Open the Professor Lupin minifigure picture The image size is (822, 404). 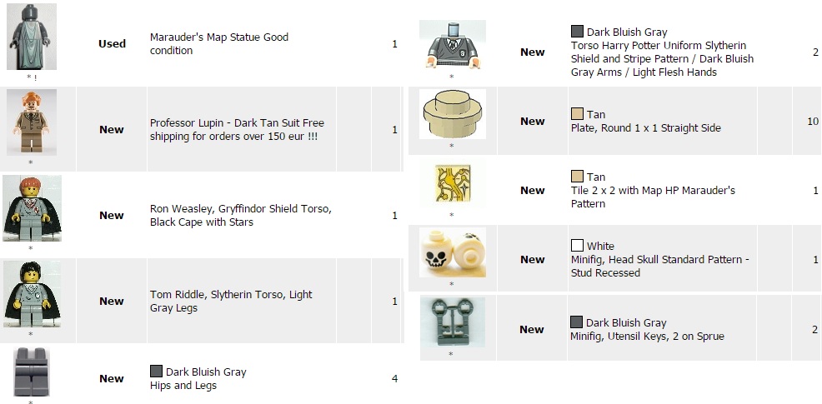(31, 122)
